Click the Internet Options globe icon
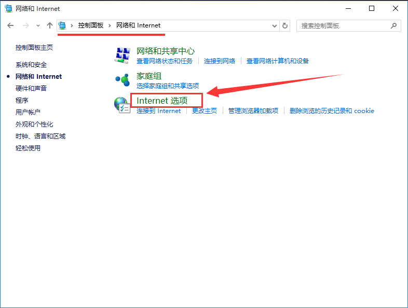This screenshot has width=408, height=308. pyautogui.click(x=122, y=105)
